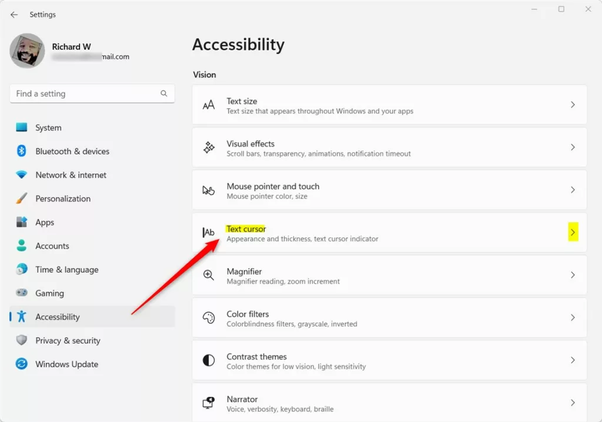Expand the Magnifier chevron

pyautogui.click(x=573, y=275)
